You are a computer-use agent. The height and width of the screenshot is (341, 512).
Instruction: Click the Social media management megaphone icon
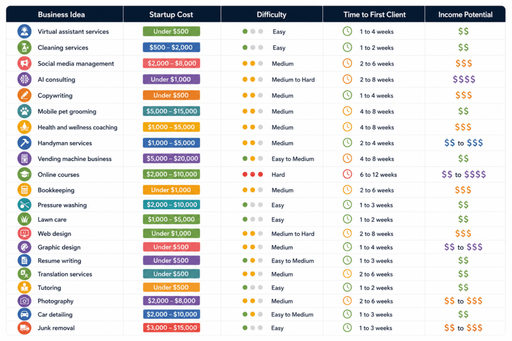[24, 63]
